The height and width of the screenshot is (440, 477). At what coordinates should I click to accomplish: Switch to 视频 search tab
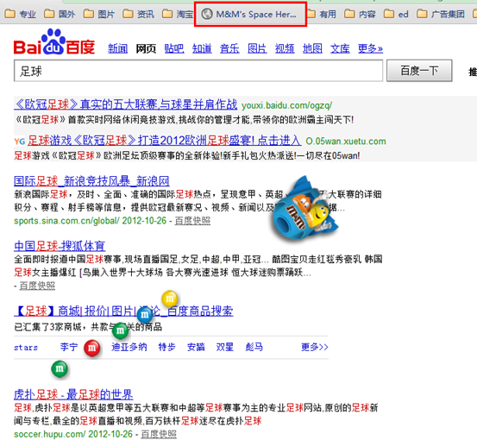[x=285, y=48]
